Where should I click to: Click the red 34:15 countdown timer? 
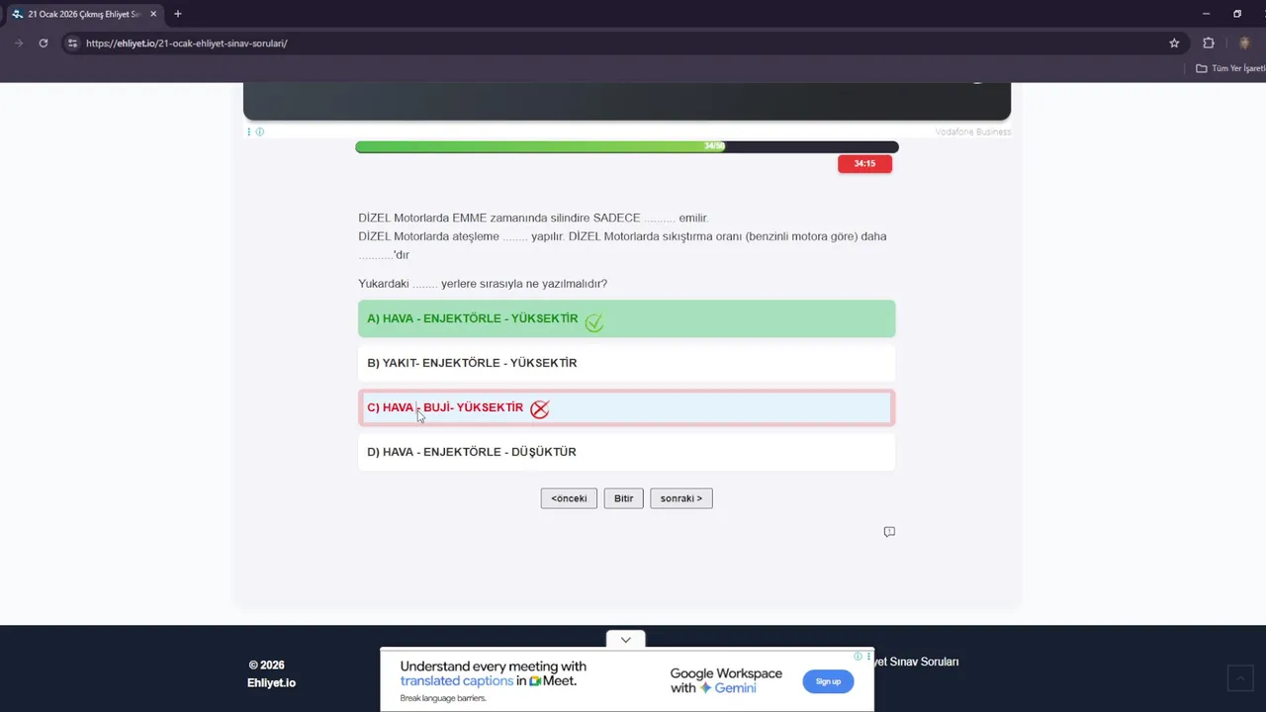(864, 164)
